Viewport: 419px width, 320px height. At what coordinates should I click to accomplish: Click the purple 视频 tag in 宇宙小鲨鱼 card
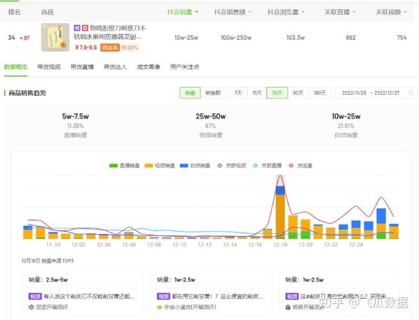[163, 296]
